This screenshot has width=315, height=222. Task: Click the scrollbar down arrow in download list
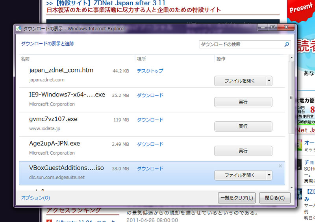click(x=291, y=188)
